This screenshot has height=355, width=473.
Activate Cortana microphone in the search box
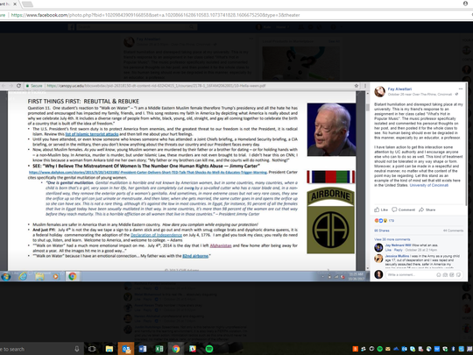76,349
